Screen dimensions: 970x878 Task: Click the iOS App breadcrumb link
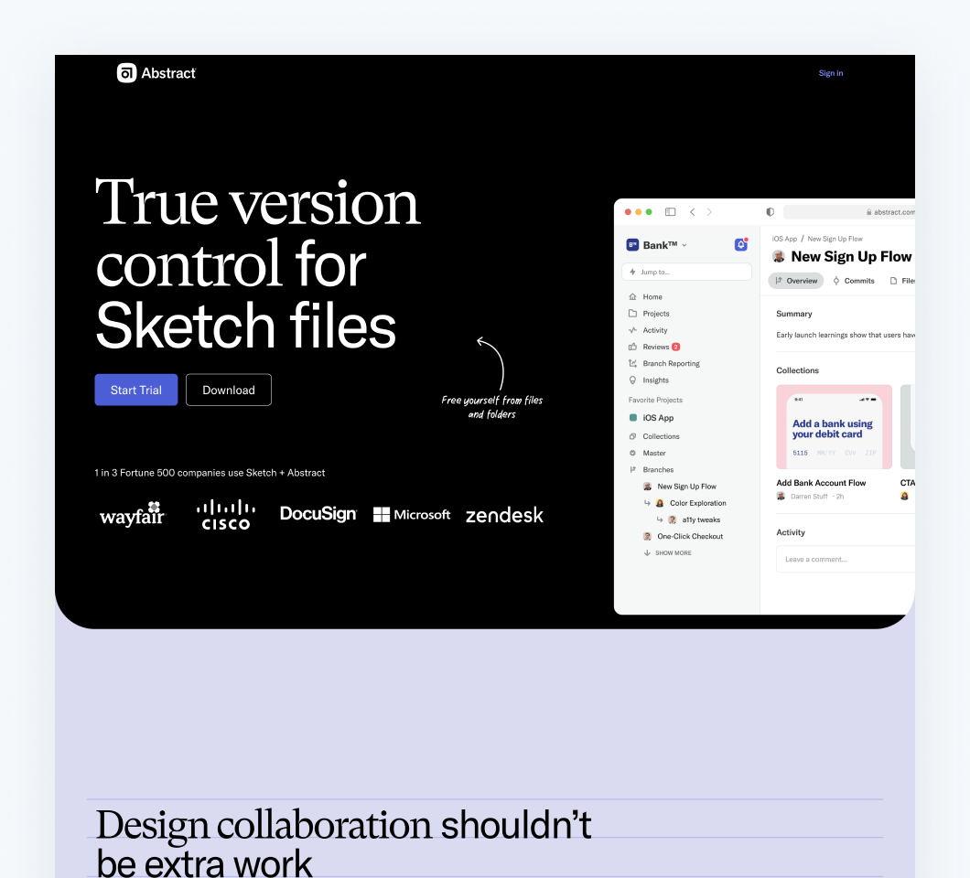click(x=784, y=239)
